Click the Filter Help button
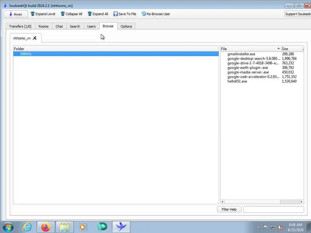This screenshot has width=311, height=233. coord(229,209)
